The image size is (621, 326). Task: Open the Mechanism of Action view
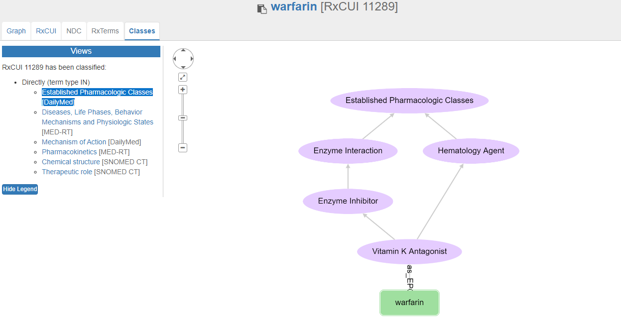pos(74,142)
